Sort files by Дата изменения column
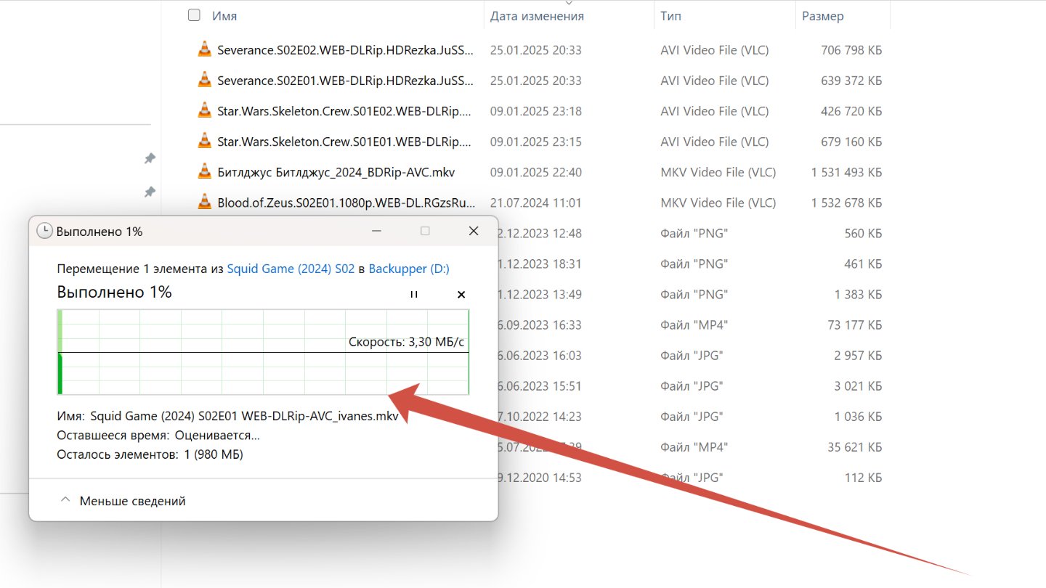The image size is (1046, 588). [x=536, y=16]
